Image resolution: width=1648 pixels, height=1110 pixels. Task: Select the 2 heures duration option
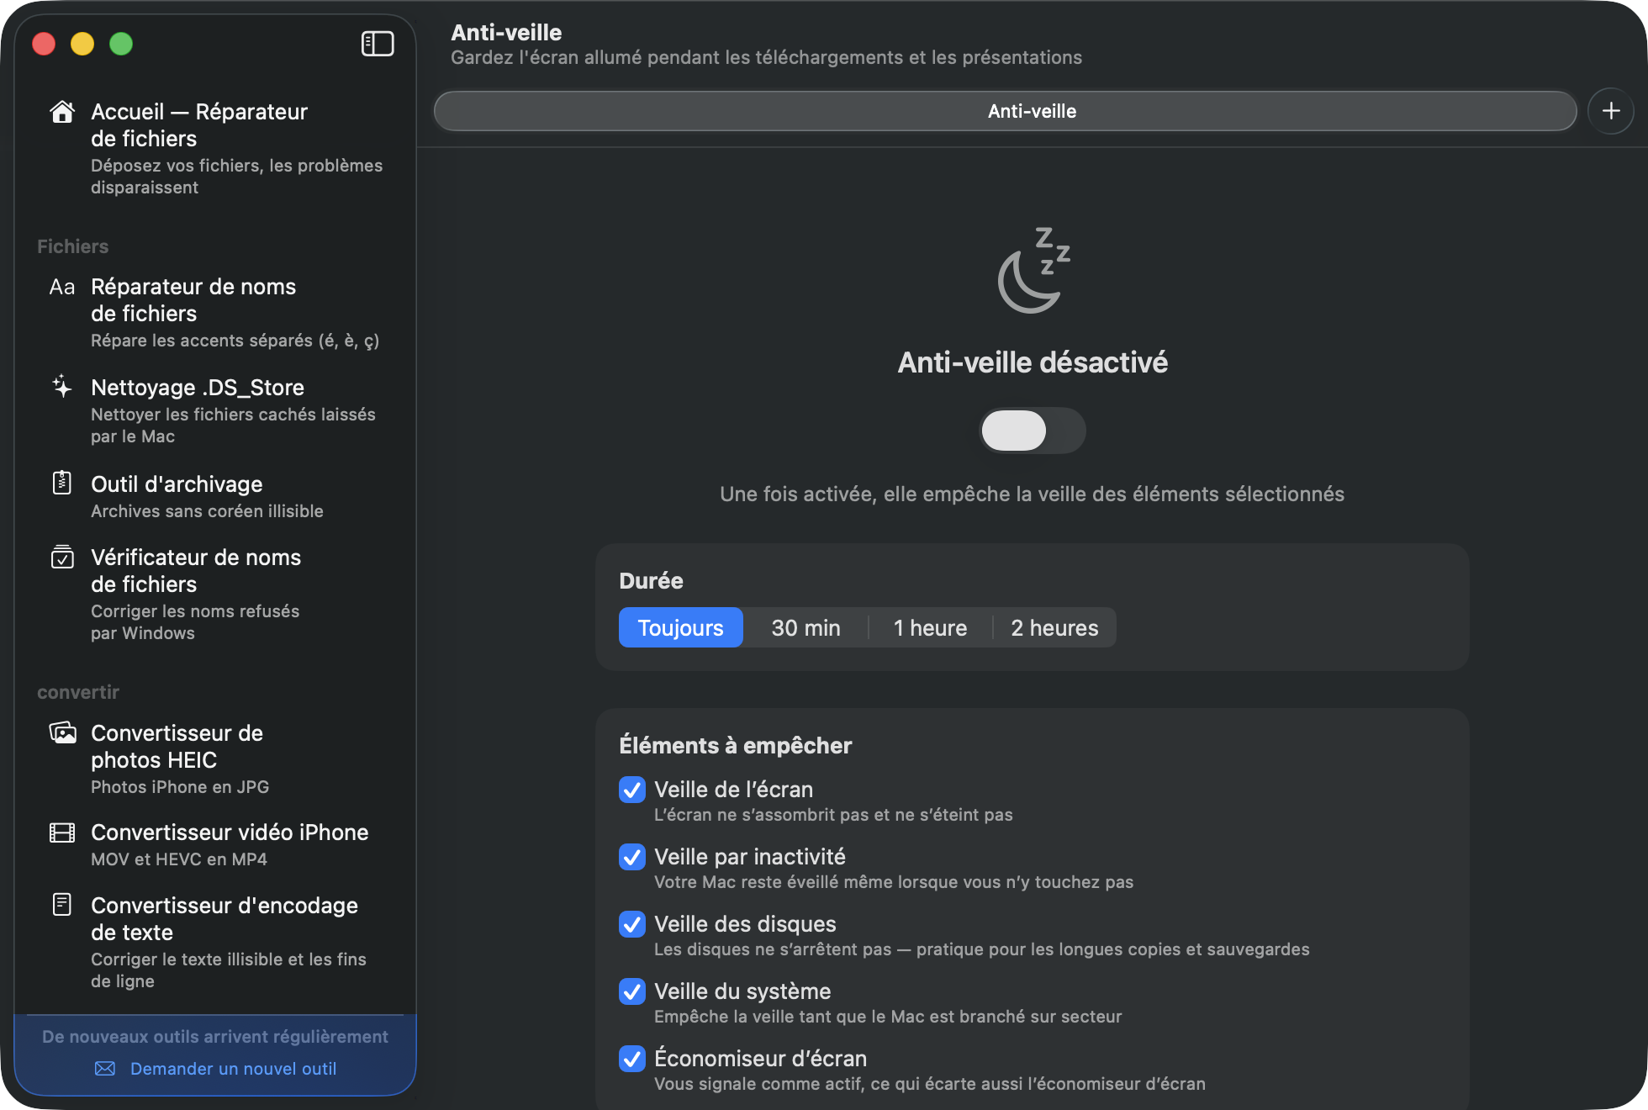click(1054, 627)
